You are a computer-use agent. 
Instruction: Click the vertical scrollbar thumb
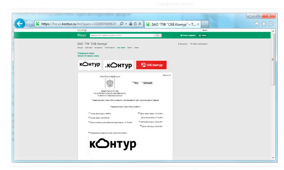273,59
